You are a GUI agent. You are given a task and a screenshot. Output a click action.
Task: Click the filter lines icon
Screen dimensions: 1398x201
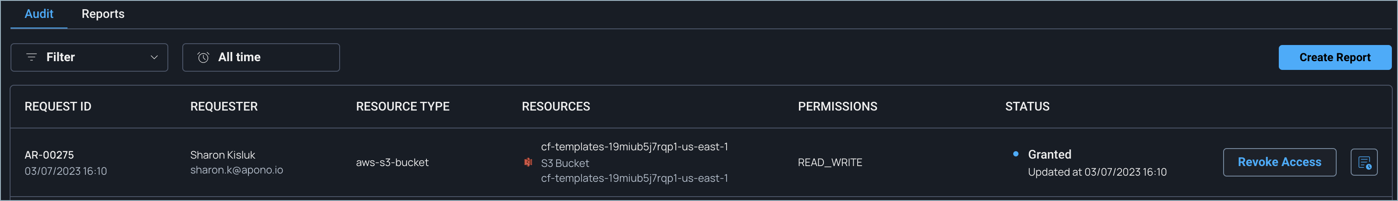pos(32,57)
